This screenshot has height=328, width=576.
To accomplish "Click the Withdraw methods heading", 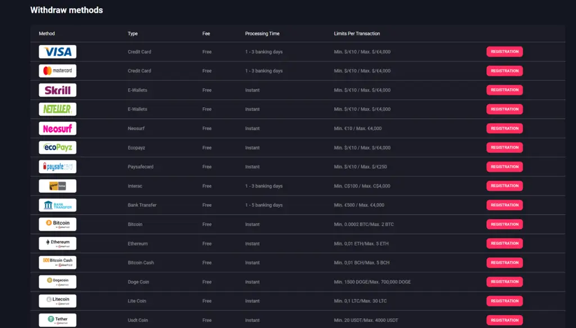I will click(x=66, y=10).
